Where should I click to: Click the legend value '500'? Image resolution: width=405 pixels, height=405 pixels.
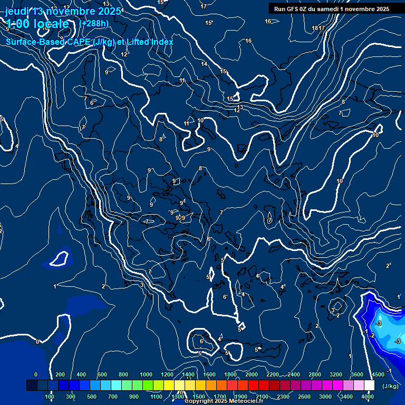click(92, 397)
